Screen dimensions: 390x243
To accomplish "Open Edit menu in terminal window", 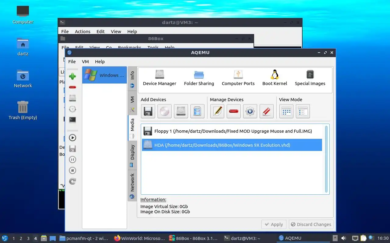I will [101, 31].
